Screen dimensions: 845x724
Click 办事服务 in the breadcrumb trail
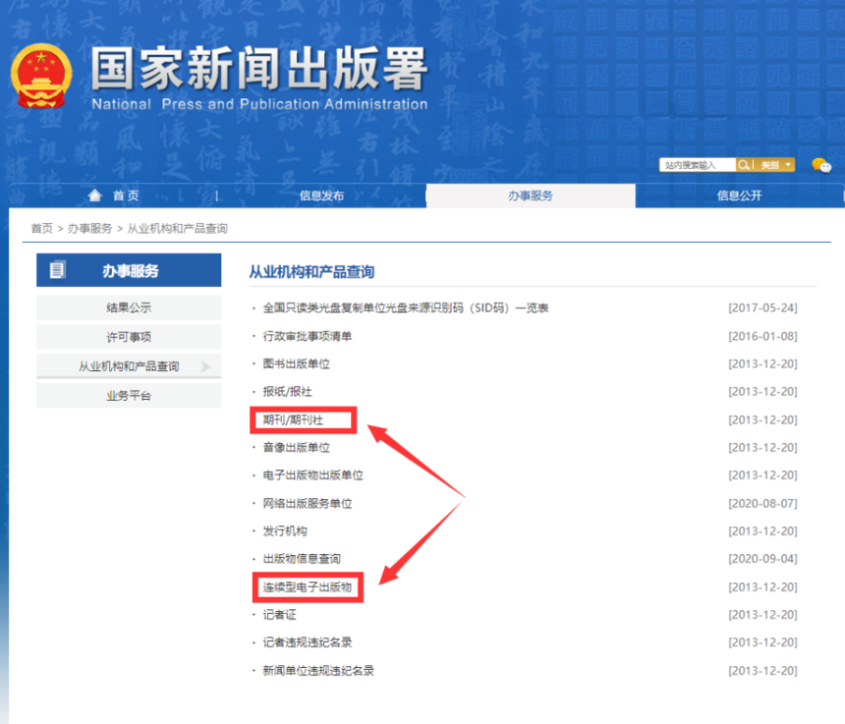pos(89,229)
